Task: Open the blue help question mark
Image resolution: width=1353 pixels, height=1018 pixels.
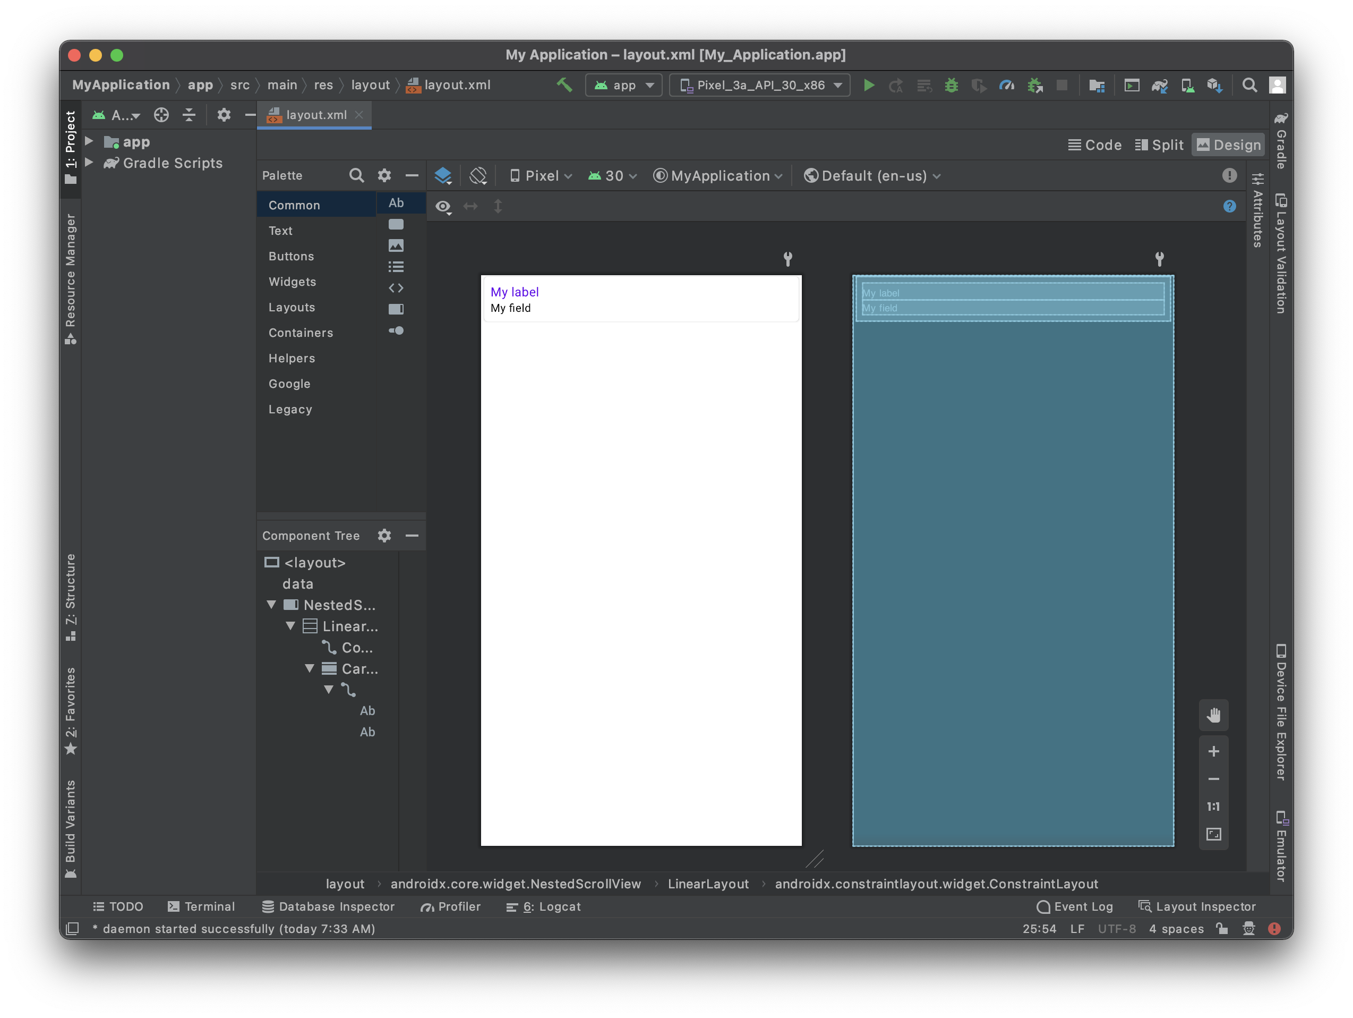Action: point(1229,206)
